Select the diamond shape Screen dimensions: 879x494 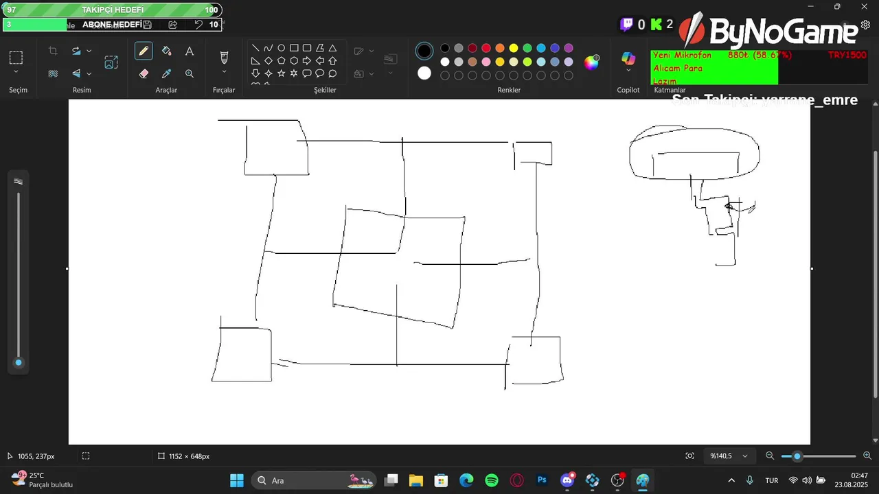pyautogui.click(x=268, y=60)
